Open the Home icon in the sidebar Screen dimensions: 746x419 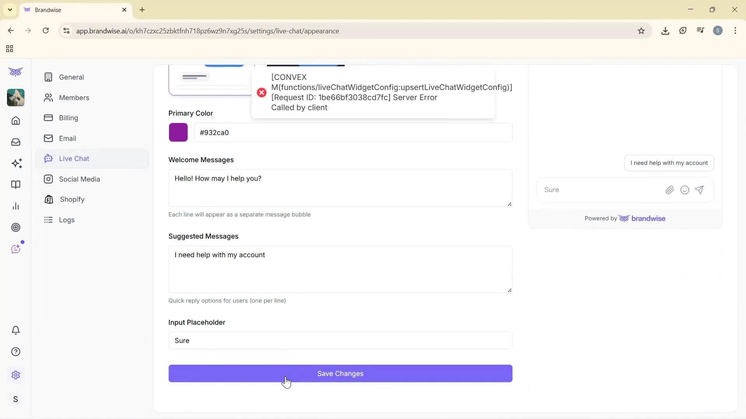(16, 121)
